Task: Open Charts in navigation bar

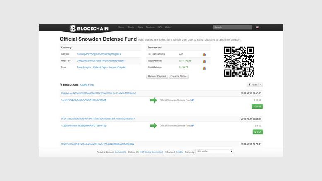Action: (131, 27)
